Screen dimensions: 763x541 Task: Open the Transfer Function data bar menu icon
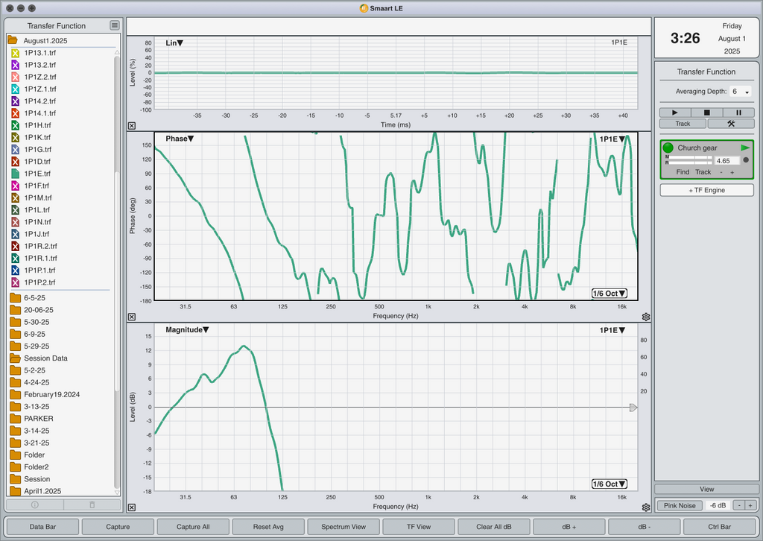(114, 25)
